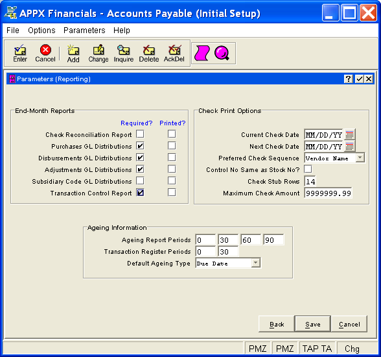
Task: Click the checkmark icon in Parameters title bar
Action: pos(359,79)
